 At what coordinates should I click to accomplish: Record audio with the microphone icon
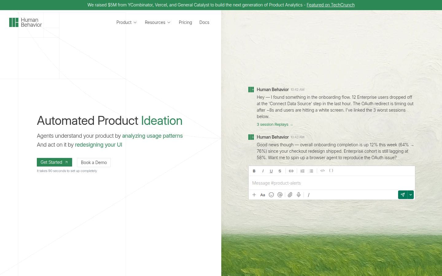coord(299,195)
